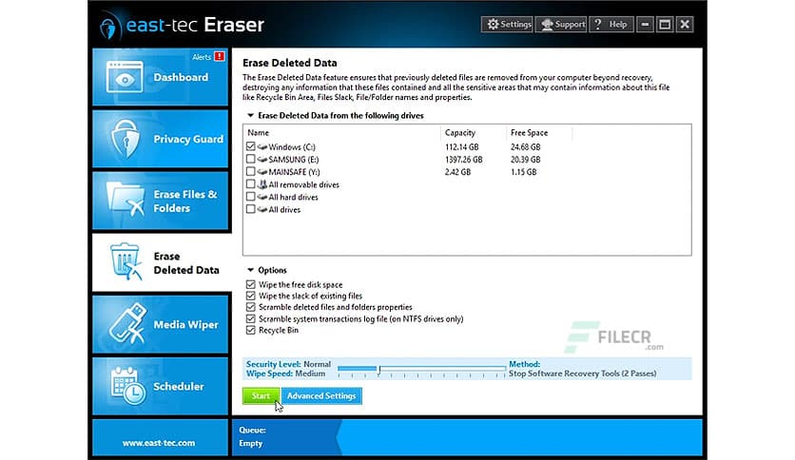Click the Erase Deleted Data trash icon

[126, 261]
